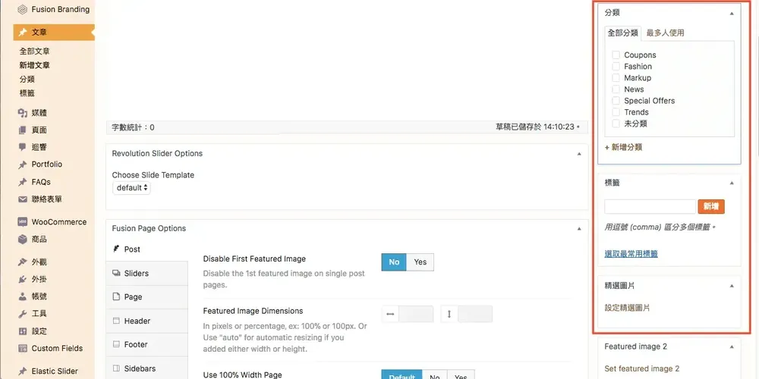The width and height of the screenshot is (759, 379).
Task: Click the 頁面 pages icon
Action: pos(22,130)
